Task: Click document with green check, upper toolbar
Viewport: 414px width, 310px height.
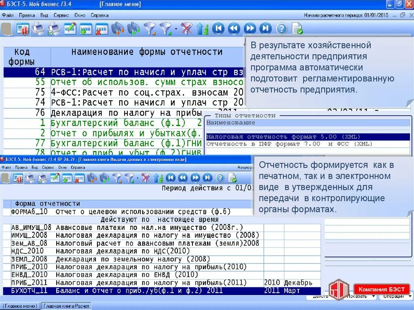Action: (x=297, y=29)
